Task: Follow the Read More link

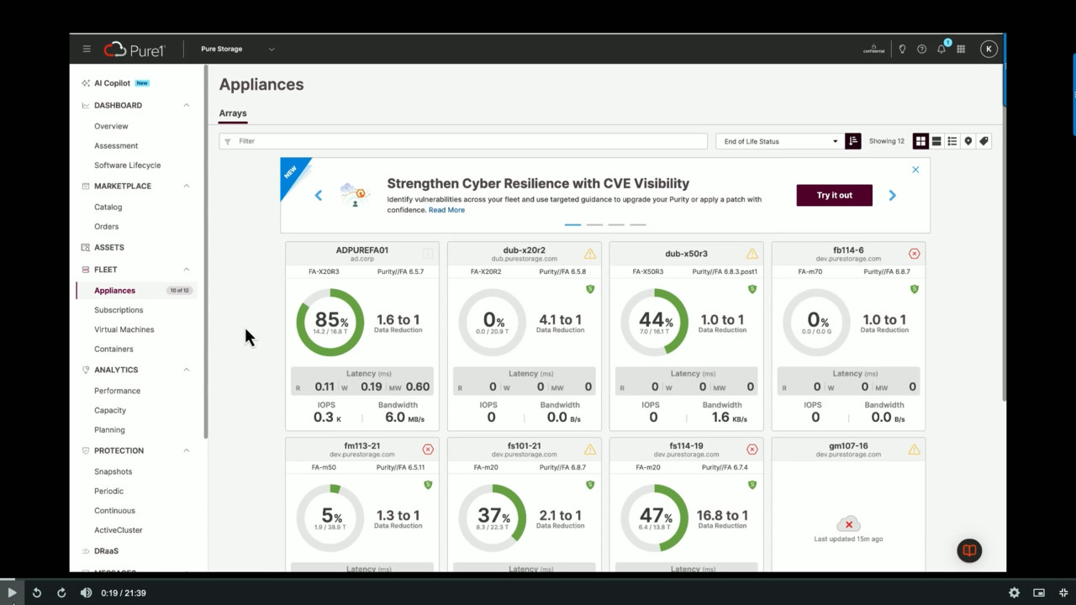Action: (446, 210)
